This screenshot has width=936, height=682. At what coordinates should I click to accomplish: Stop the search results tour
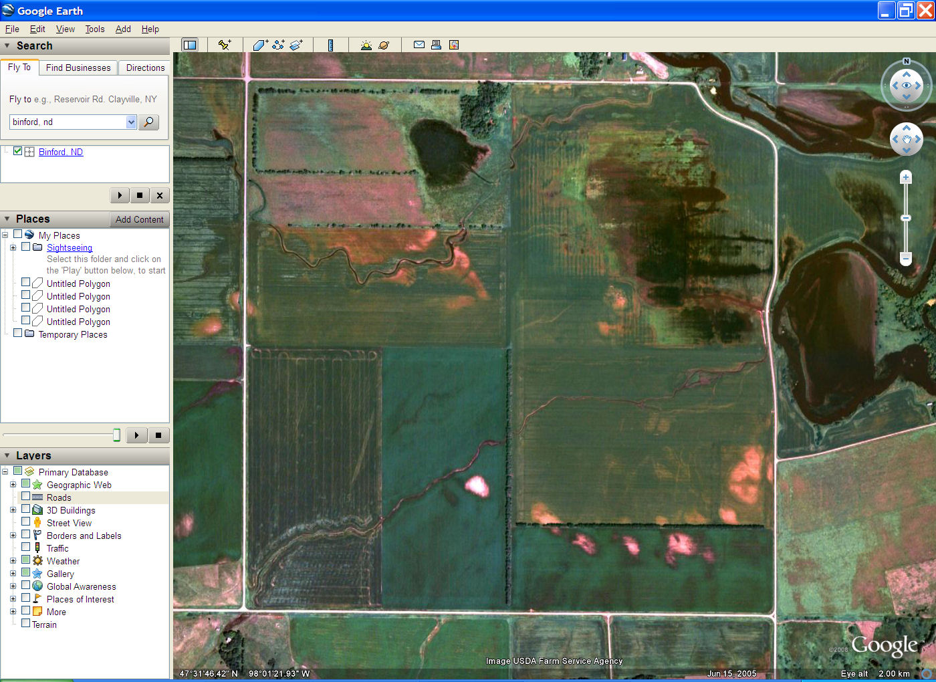coord(140,195)
